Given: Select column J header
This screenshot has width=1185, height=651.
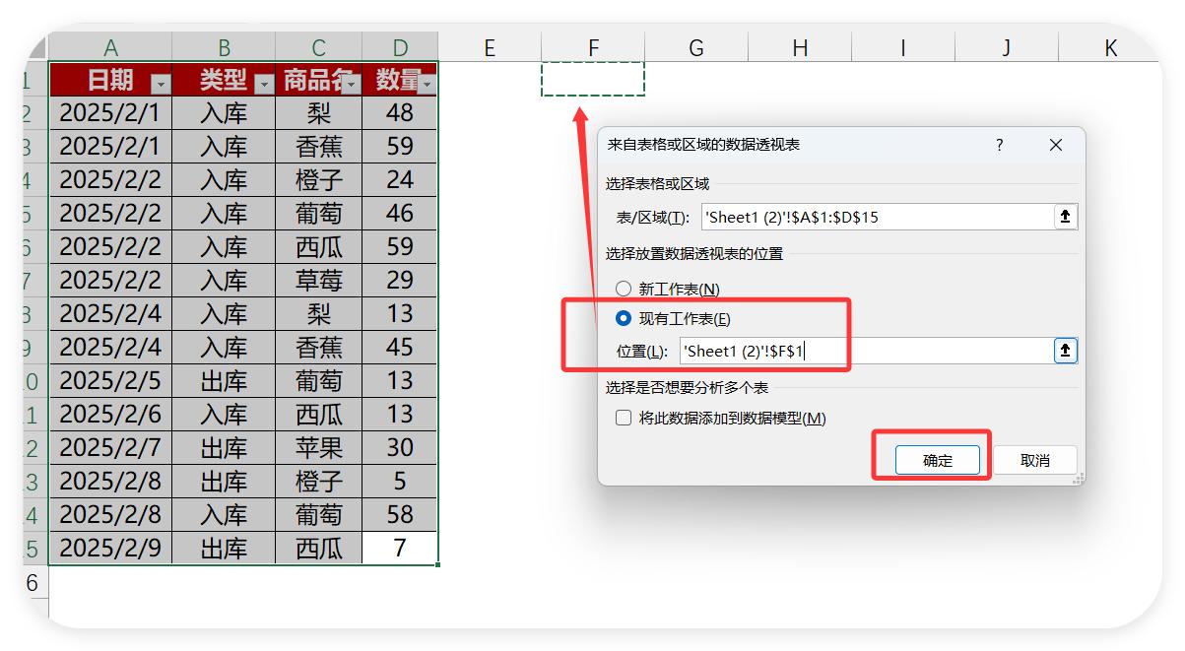Looking at the screenshot, I should click(1007, 47).
